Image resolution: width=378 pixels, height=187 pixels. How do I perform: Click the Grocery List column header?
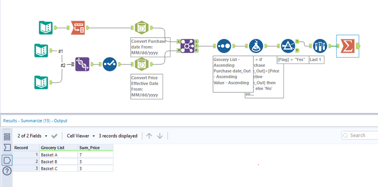coord(59,147)
